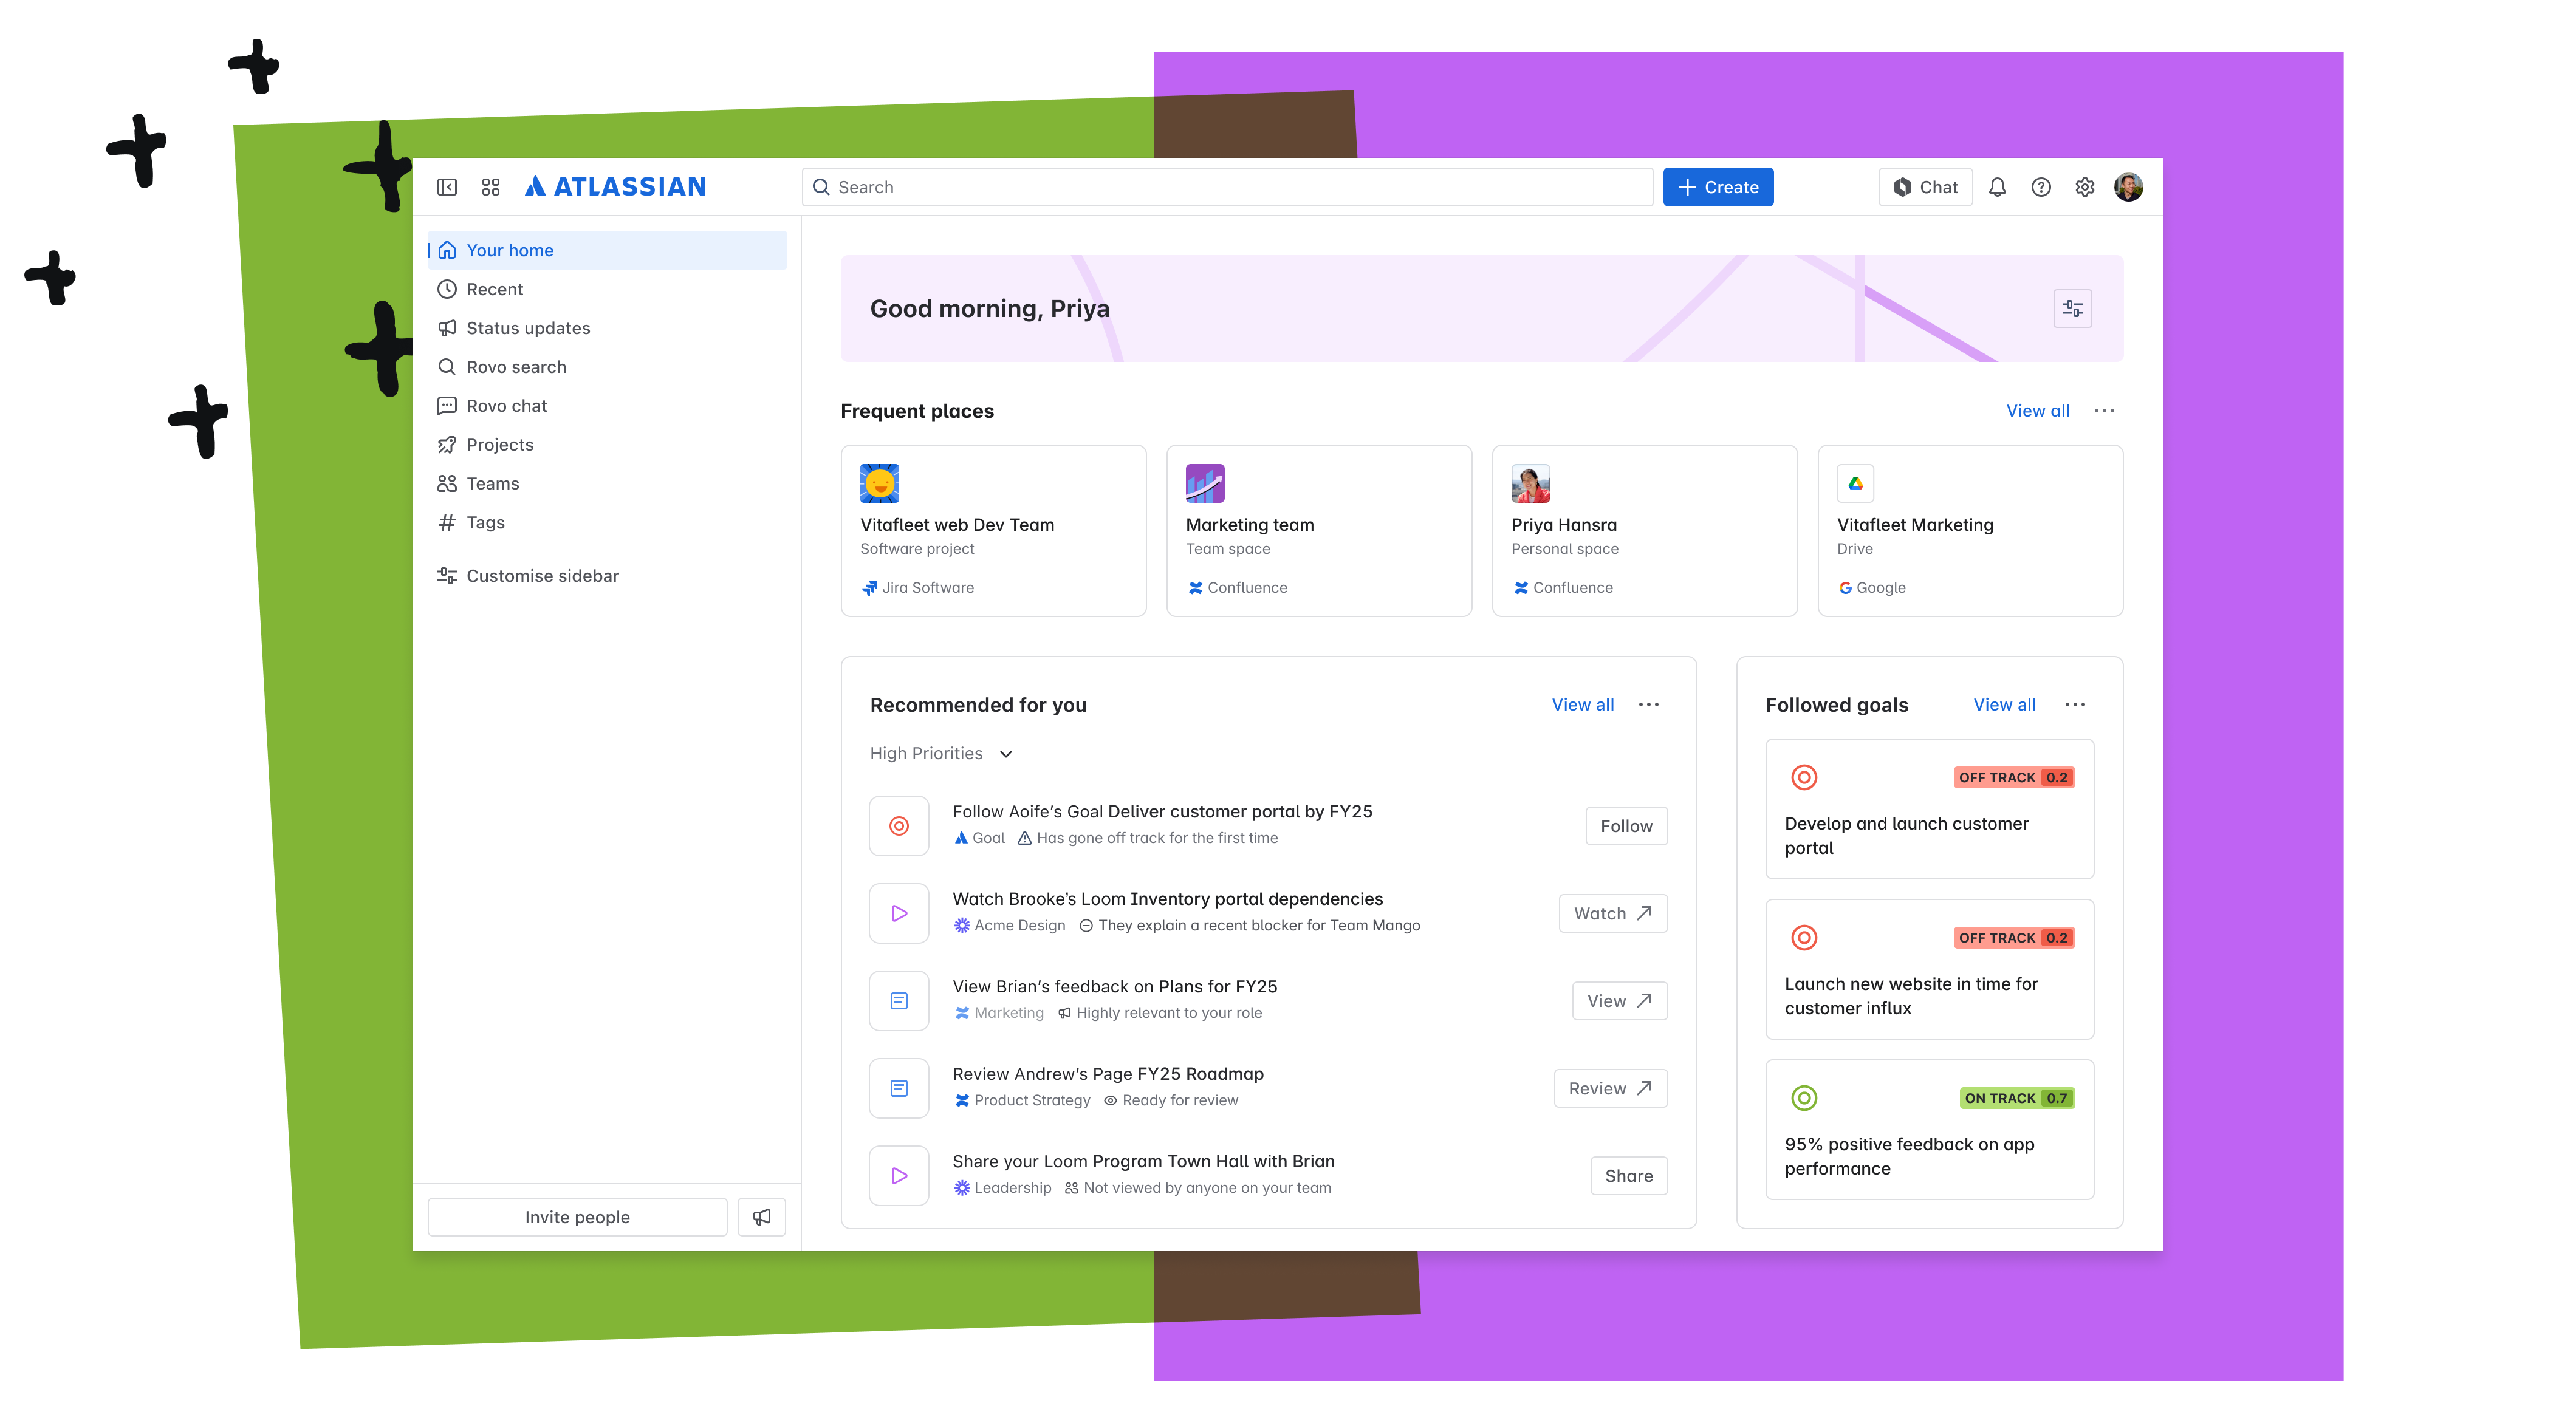Customize the greeting banner with the preferences icon

coord(2072,309)
